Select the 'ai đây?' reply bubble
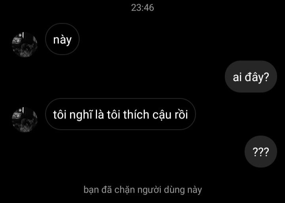The image size is (285, 203). (x=251, y=77)
